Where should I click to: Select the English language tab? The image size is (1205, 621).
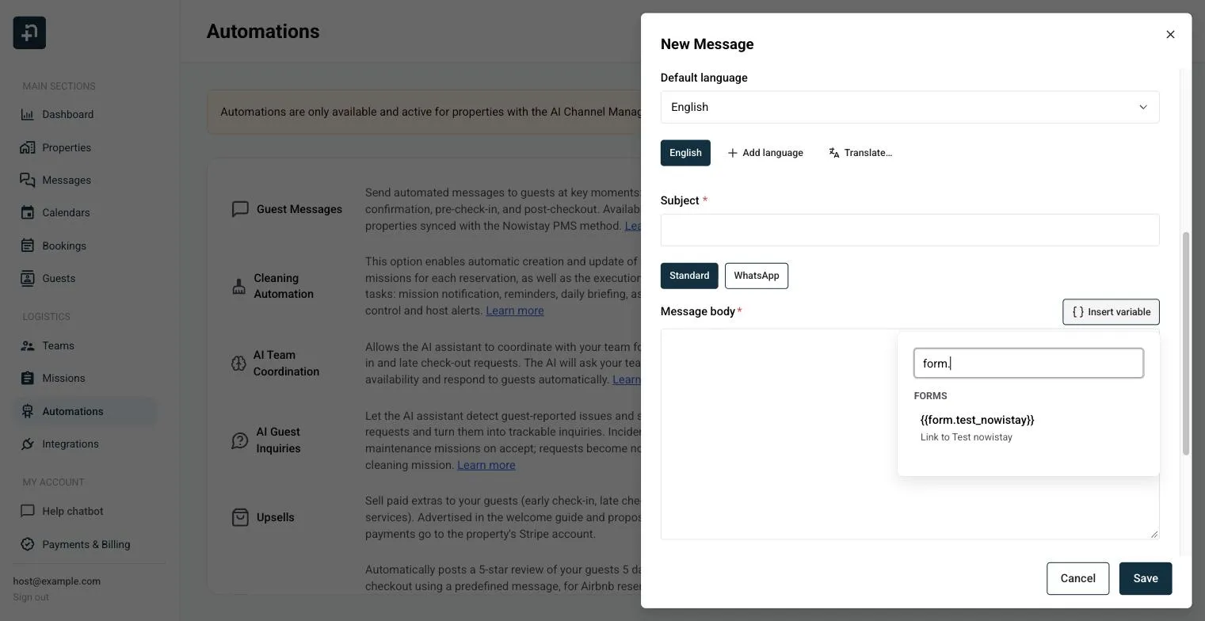685,153
